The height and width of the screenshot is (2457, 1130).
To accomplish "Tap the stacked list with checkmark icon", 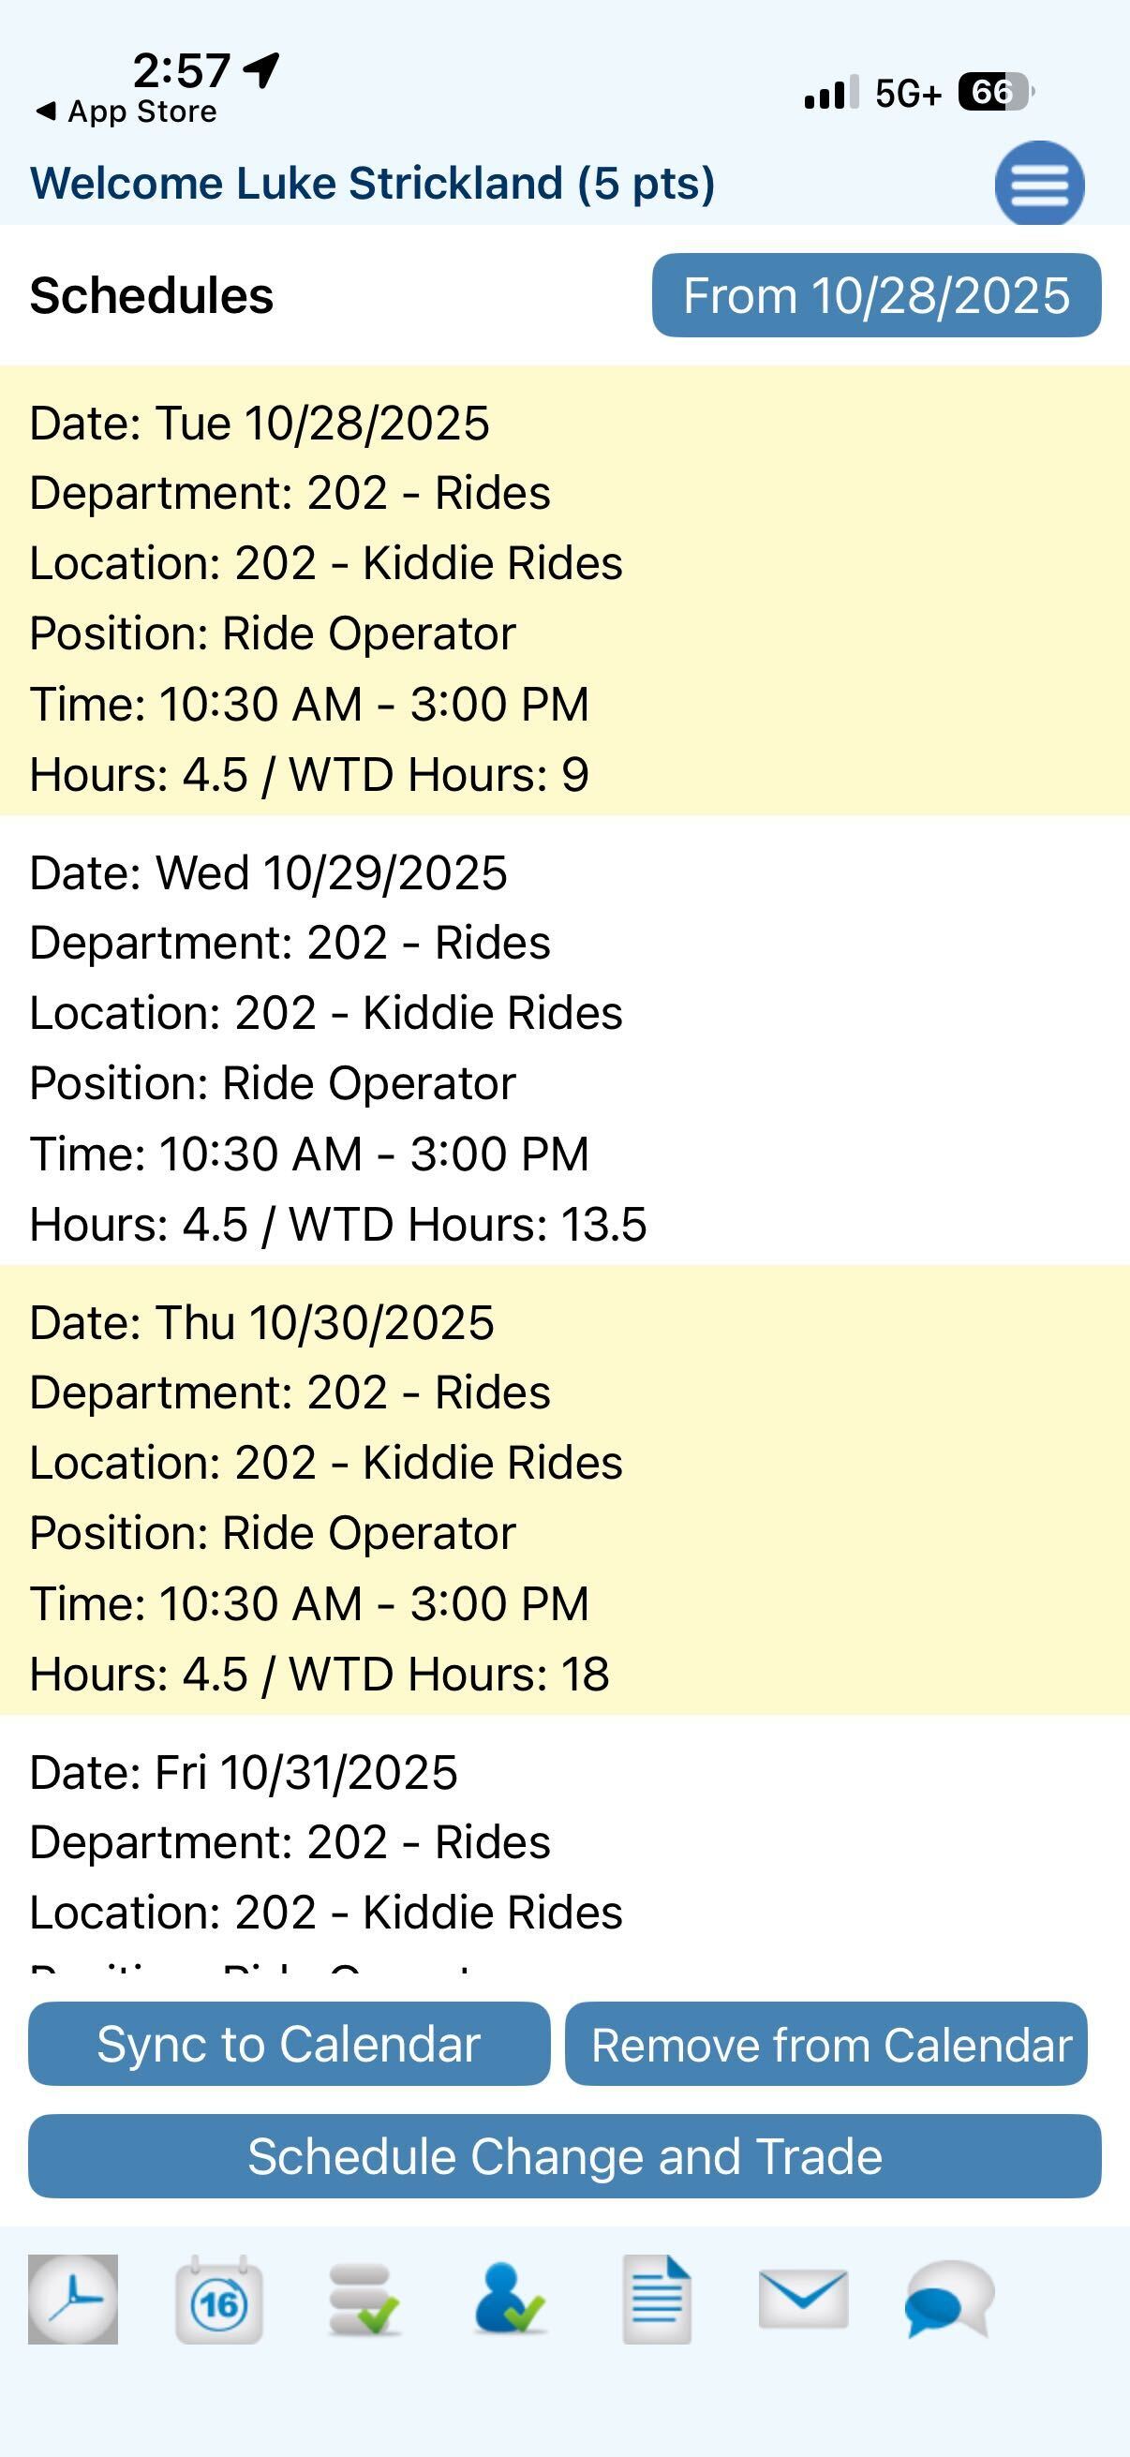I will 364,2300.
